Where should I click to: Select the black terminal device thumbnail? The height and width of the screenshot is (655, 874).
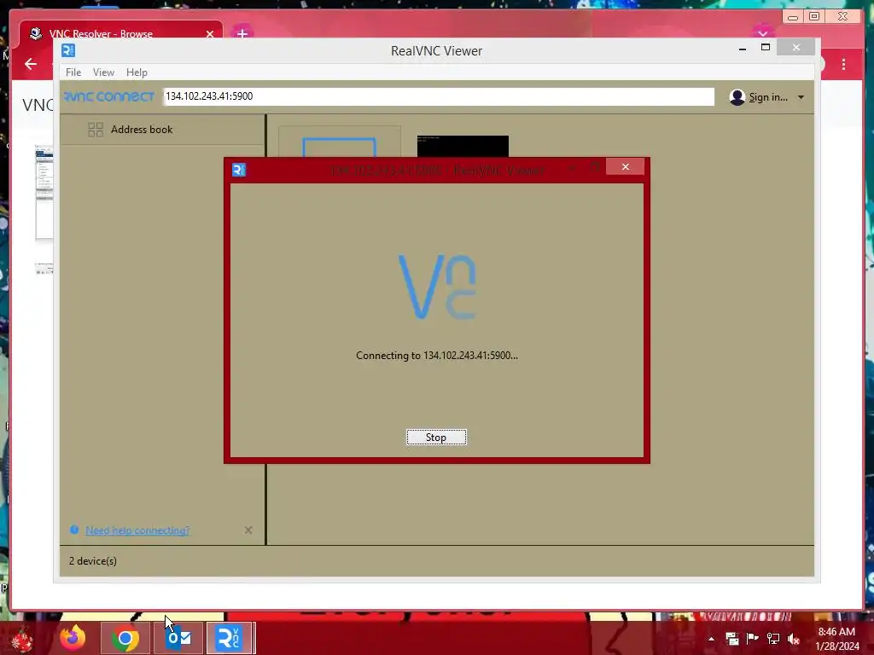(x=463, y=146)
